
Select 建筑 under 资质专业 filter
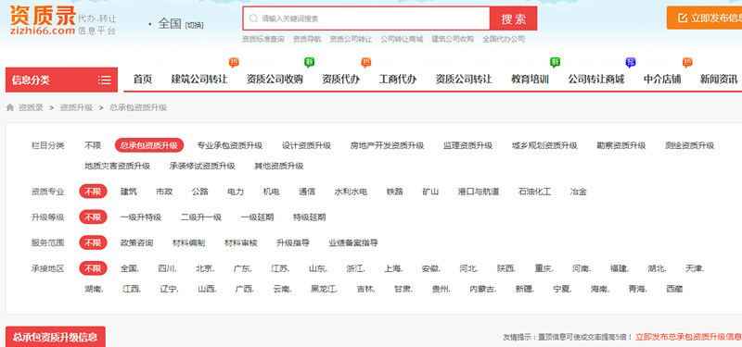tap(129, 192)
